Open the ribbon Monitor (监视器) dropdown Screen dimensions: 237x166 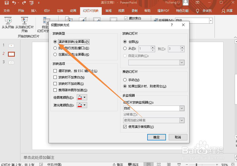[x=211, y=21]
